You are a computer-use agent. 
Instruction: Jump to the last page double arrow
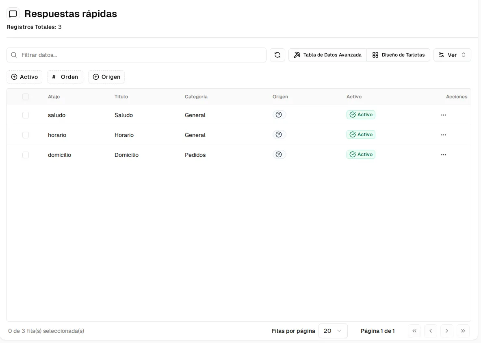(463, 331)
